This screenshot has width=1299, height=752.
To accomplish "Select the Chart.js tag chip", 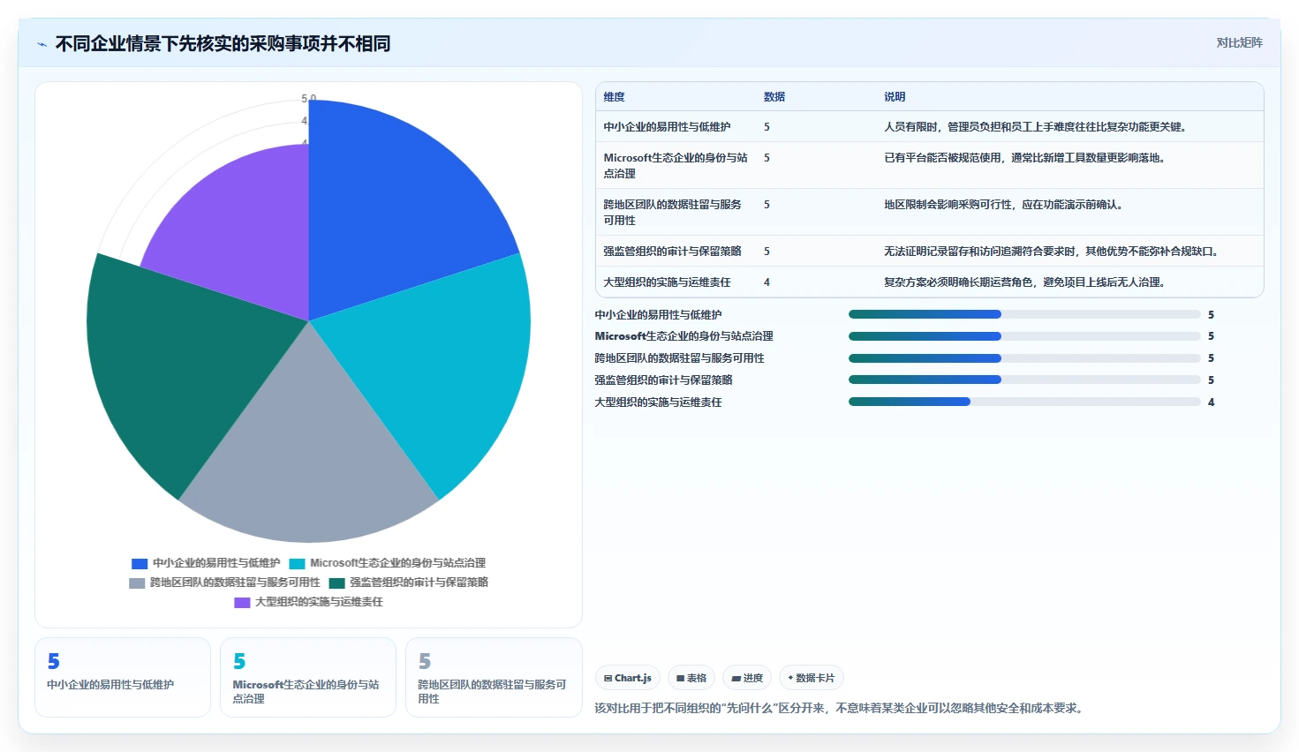I will click(628, 678).
